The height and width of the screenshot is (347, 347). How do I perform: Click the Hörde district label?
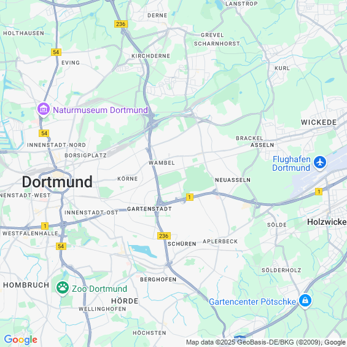(x=125, y=301)
